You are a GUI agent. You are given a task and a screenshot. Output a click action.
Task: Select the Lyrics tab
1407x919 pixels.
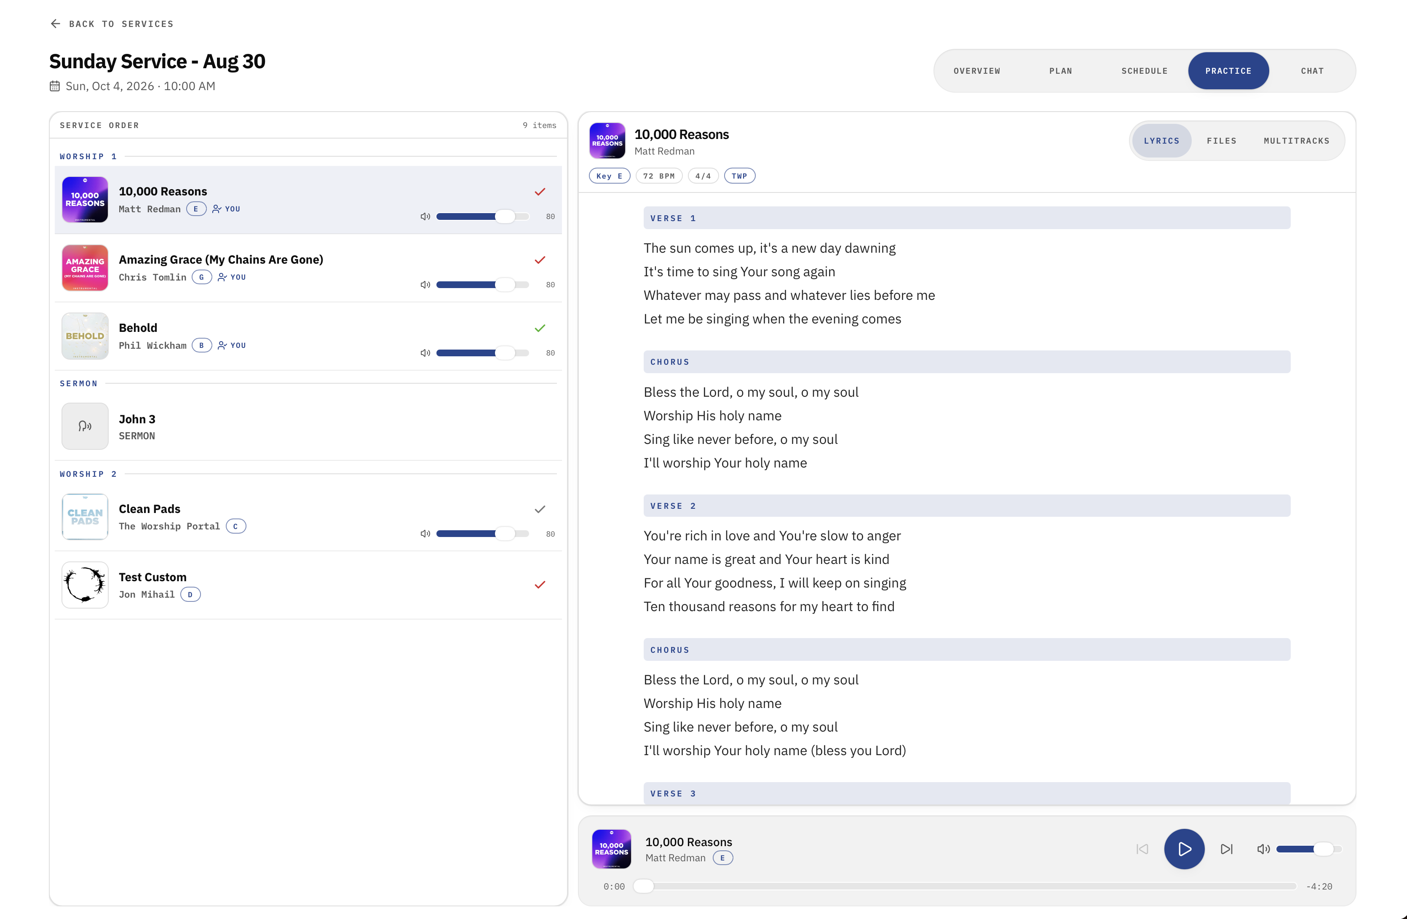(1161, 141)
